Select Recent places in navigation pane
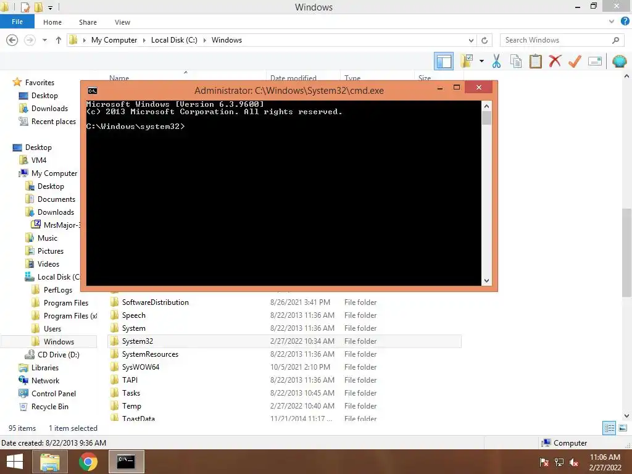The width and height of the screenshot is (632, 474). [x=54, y=122]
